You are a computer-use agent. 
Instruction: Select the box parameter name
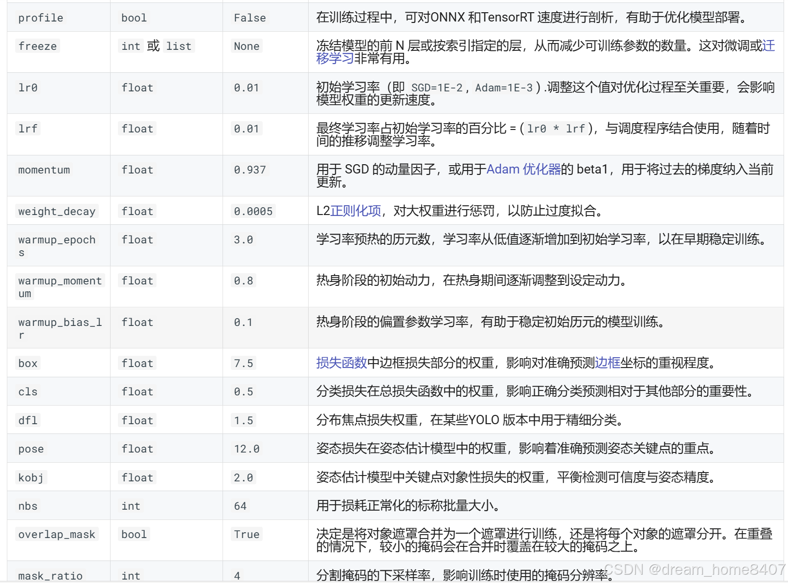(28, 364)
